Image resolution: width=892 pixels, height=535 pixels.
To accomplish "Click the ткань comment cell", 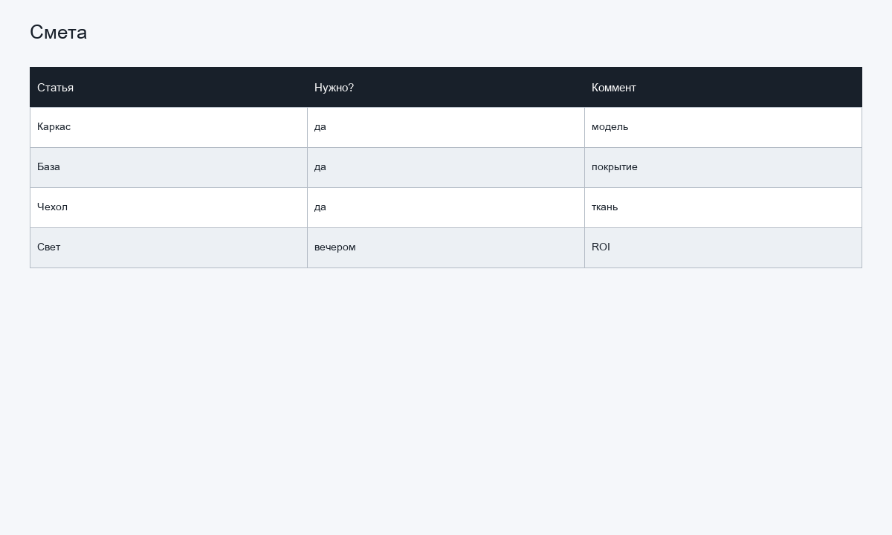I will coord(723,207).
